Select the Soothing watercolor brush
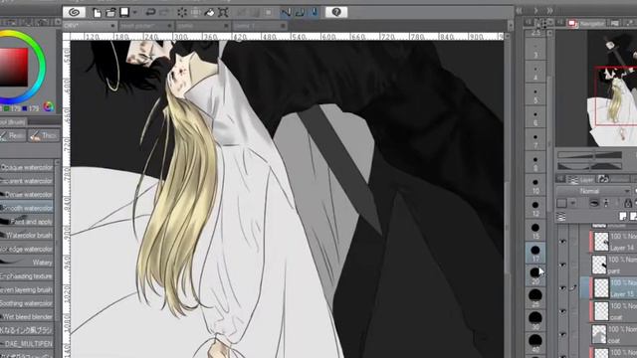The height and width of the screenshot is (358, 637). pos(27,303)
